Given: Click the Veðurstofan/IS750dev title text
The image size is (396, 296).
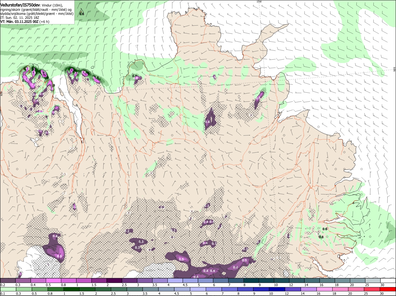Looking at the screenshot, I should 20,5.
